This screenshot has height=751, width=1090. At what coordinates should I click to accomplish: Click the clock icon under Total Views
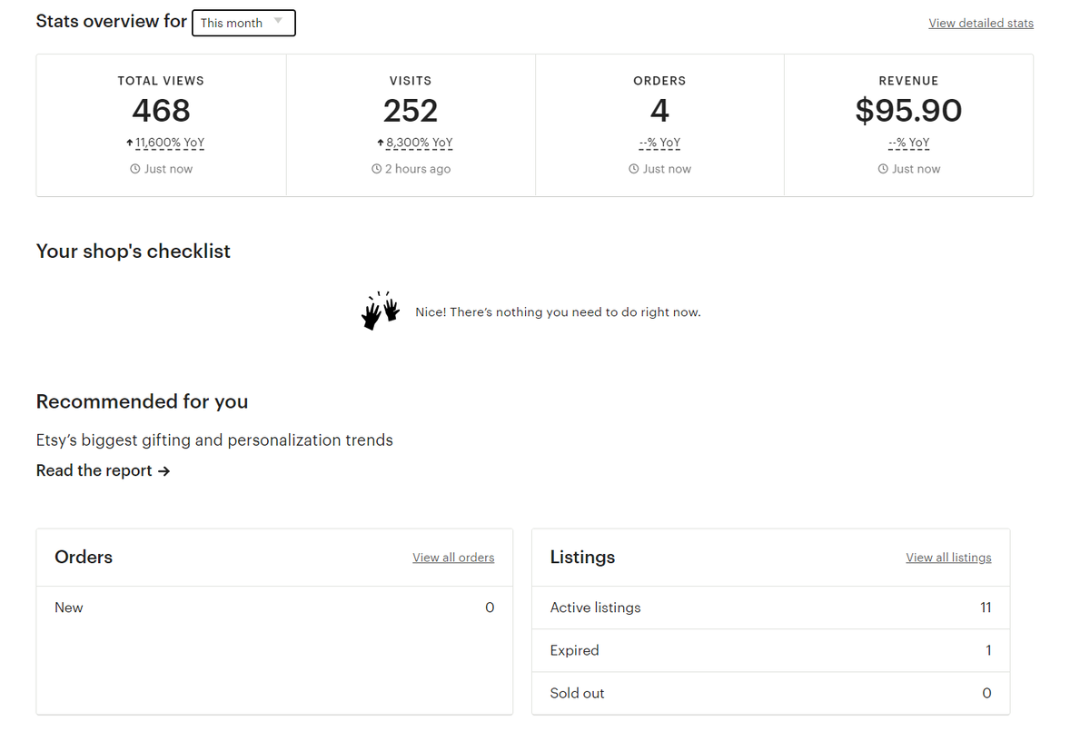point(134,169)
